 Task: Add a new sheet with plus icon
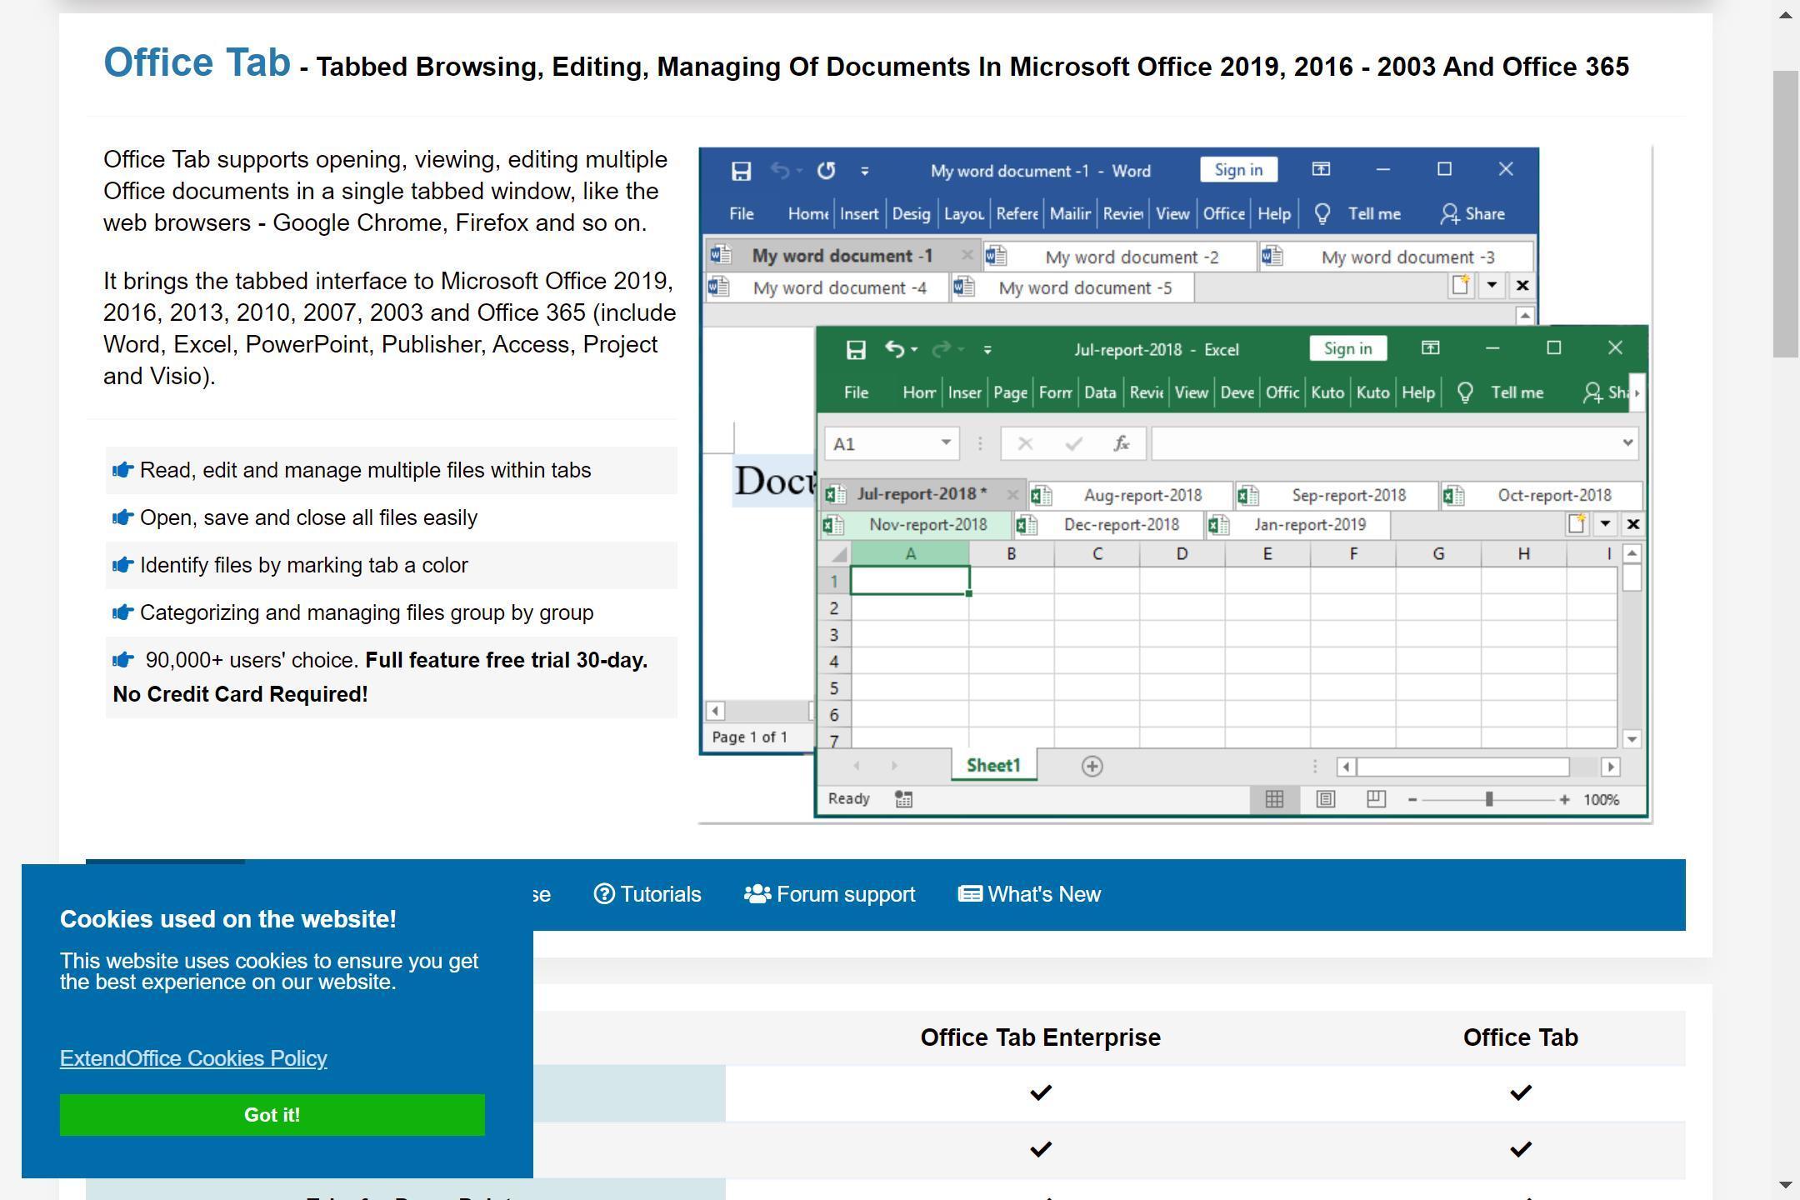click(x=1092, y=767)
